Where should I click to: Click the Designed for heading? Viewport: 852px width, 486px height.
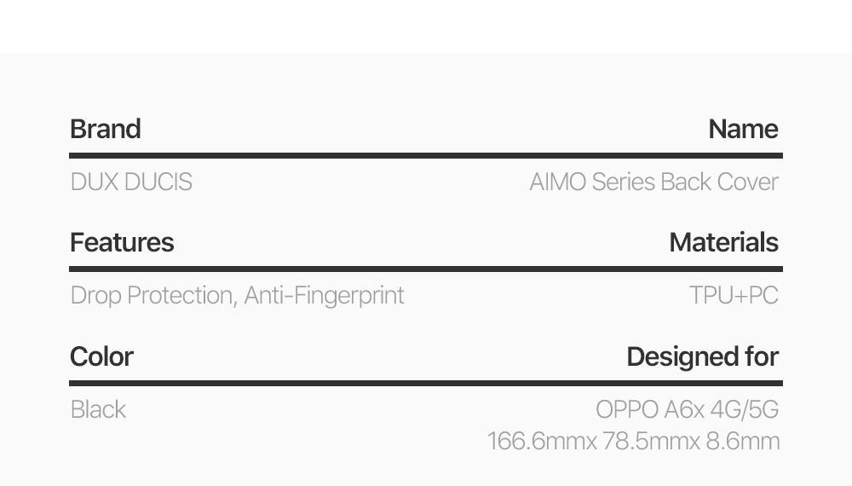click(702, 356)
